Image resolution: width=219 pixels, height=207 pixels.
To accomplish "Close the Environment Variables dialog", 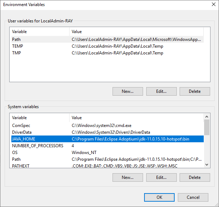I will (213, 5).
